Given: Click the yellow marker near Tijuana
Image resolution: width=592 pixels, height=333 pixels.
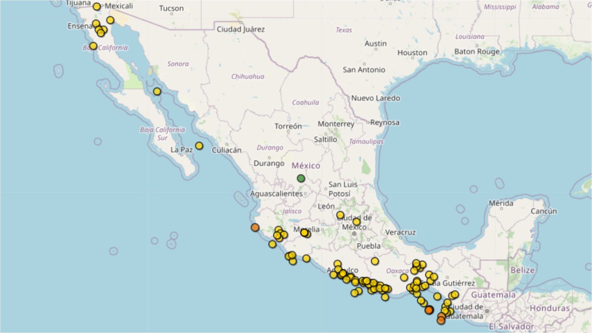Looking at the screenshot, I should [97, 6].
